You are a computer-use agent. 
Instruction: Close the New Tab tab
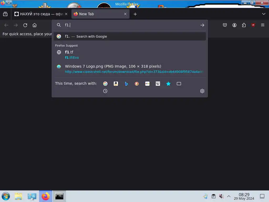(125, 14)
